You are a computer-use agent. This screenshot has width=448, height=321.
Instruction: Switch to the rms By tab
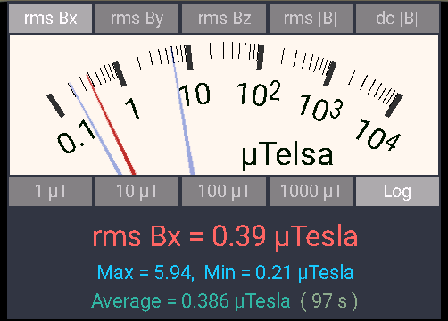point(137,19)
